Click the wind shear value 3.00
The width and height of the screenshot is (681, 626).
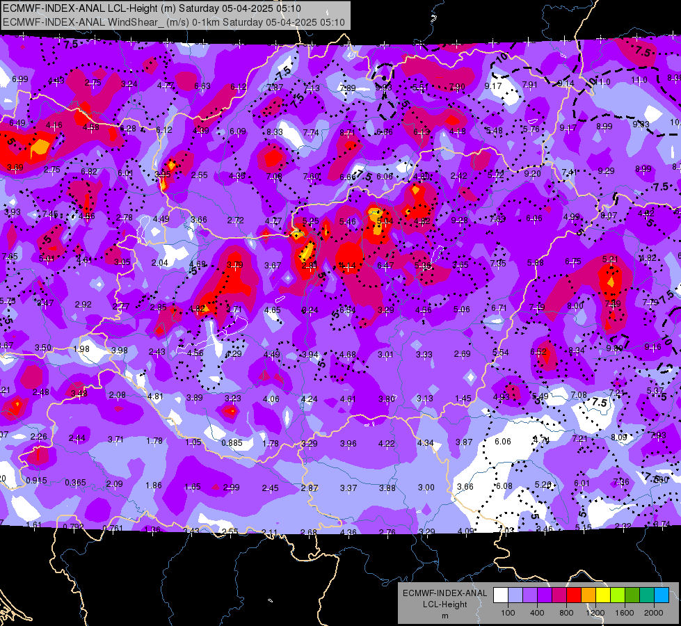426,488
